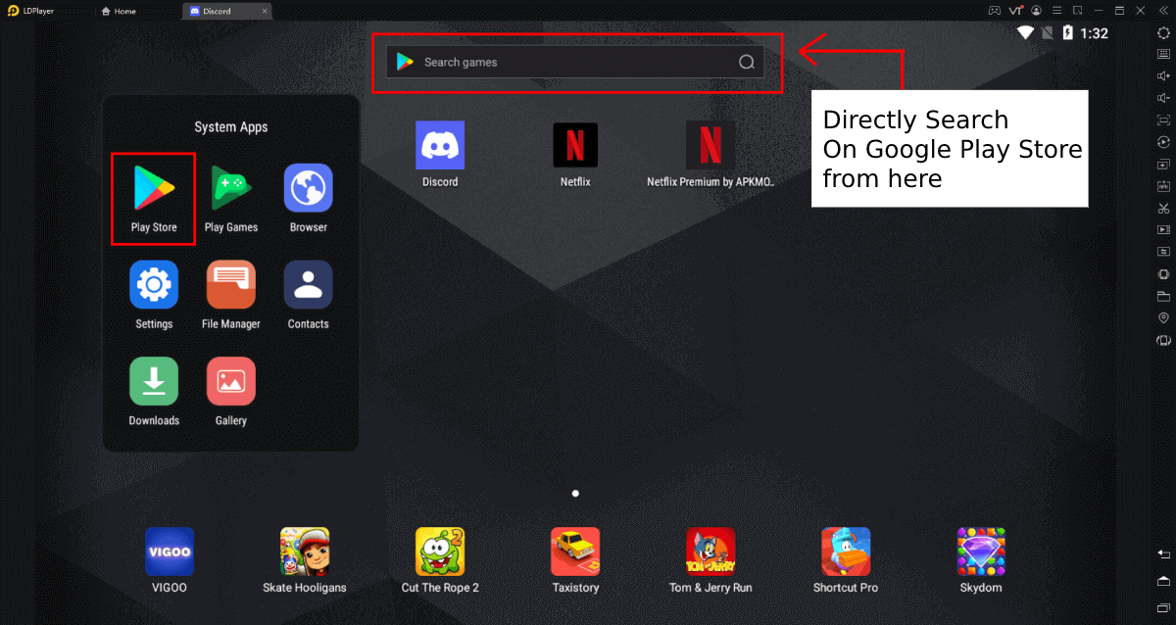Launch Shortcut Pro game
1176x625 pixels.
tap(846, 552)
